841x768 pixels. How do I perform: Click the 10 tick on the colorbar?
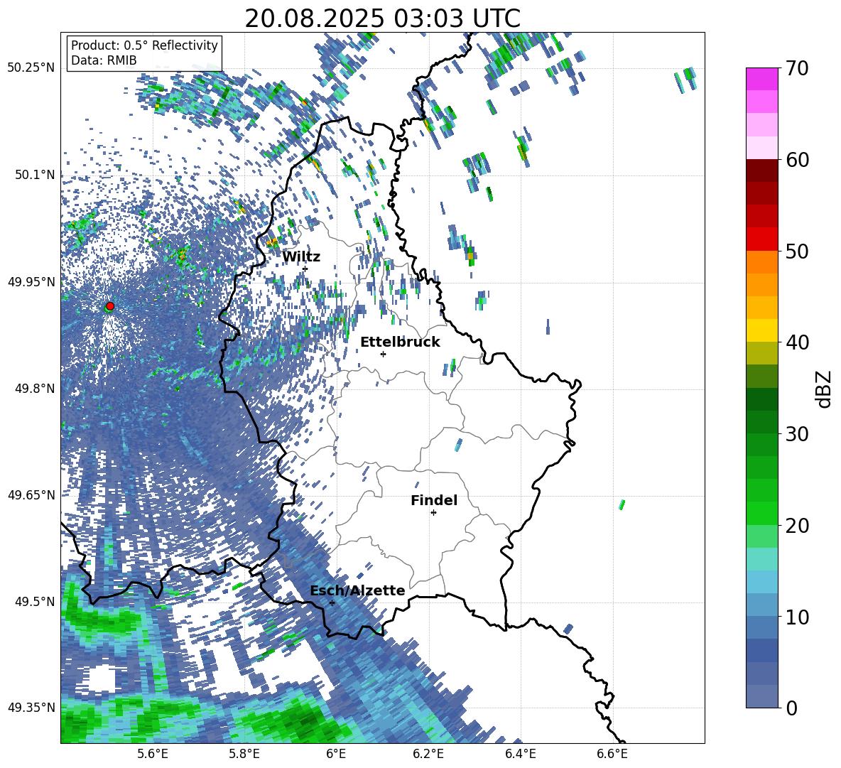pyautogui.click(x=796, y=617)
